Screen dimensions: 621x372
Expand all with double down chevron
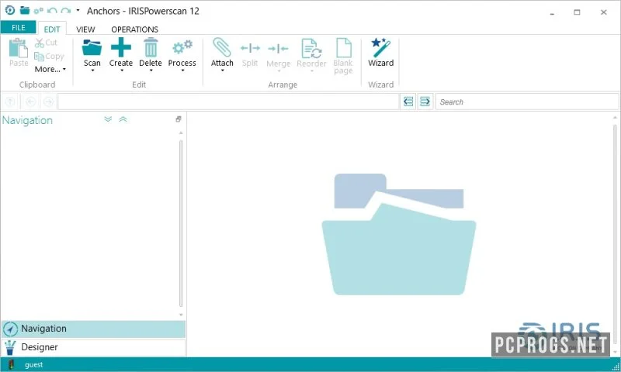[x=108, y=119]
